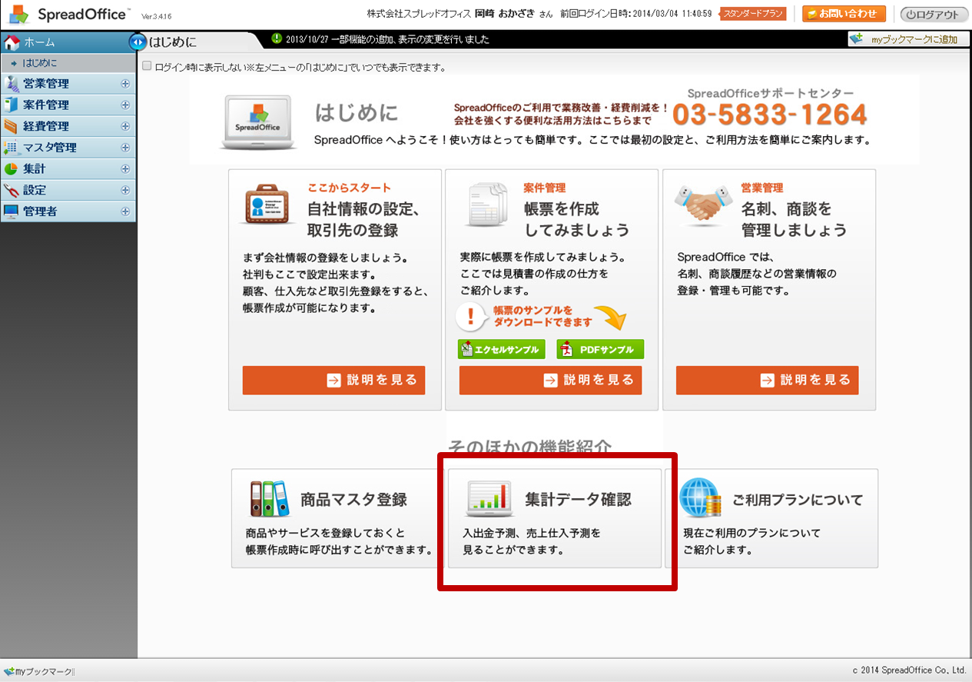Click the スタンダードプラン badge
This screenshot has height=682, width=972.
coord(754,14)
